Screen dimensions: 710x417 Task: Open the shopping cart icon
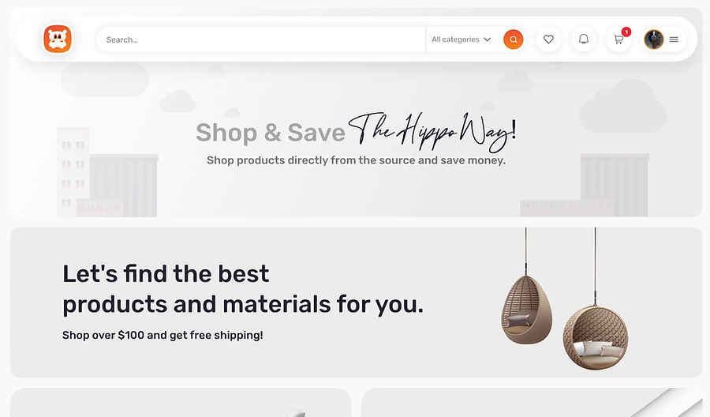point(618,39)
